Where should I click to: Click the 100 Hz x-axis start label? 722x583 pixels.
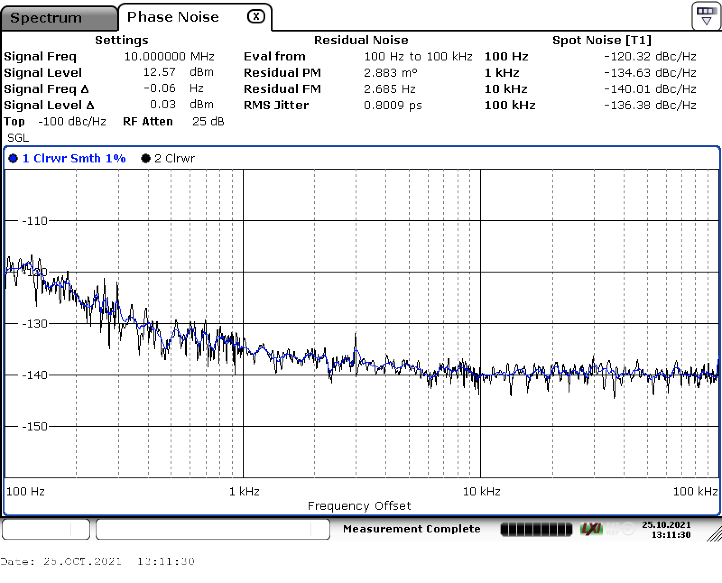point(25,491)
